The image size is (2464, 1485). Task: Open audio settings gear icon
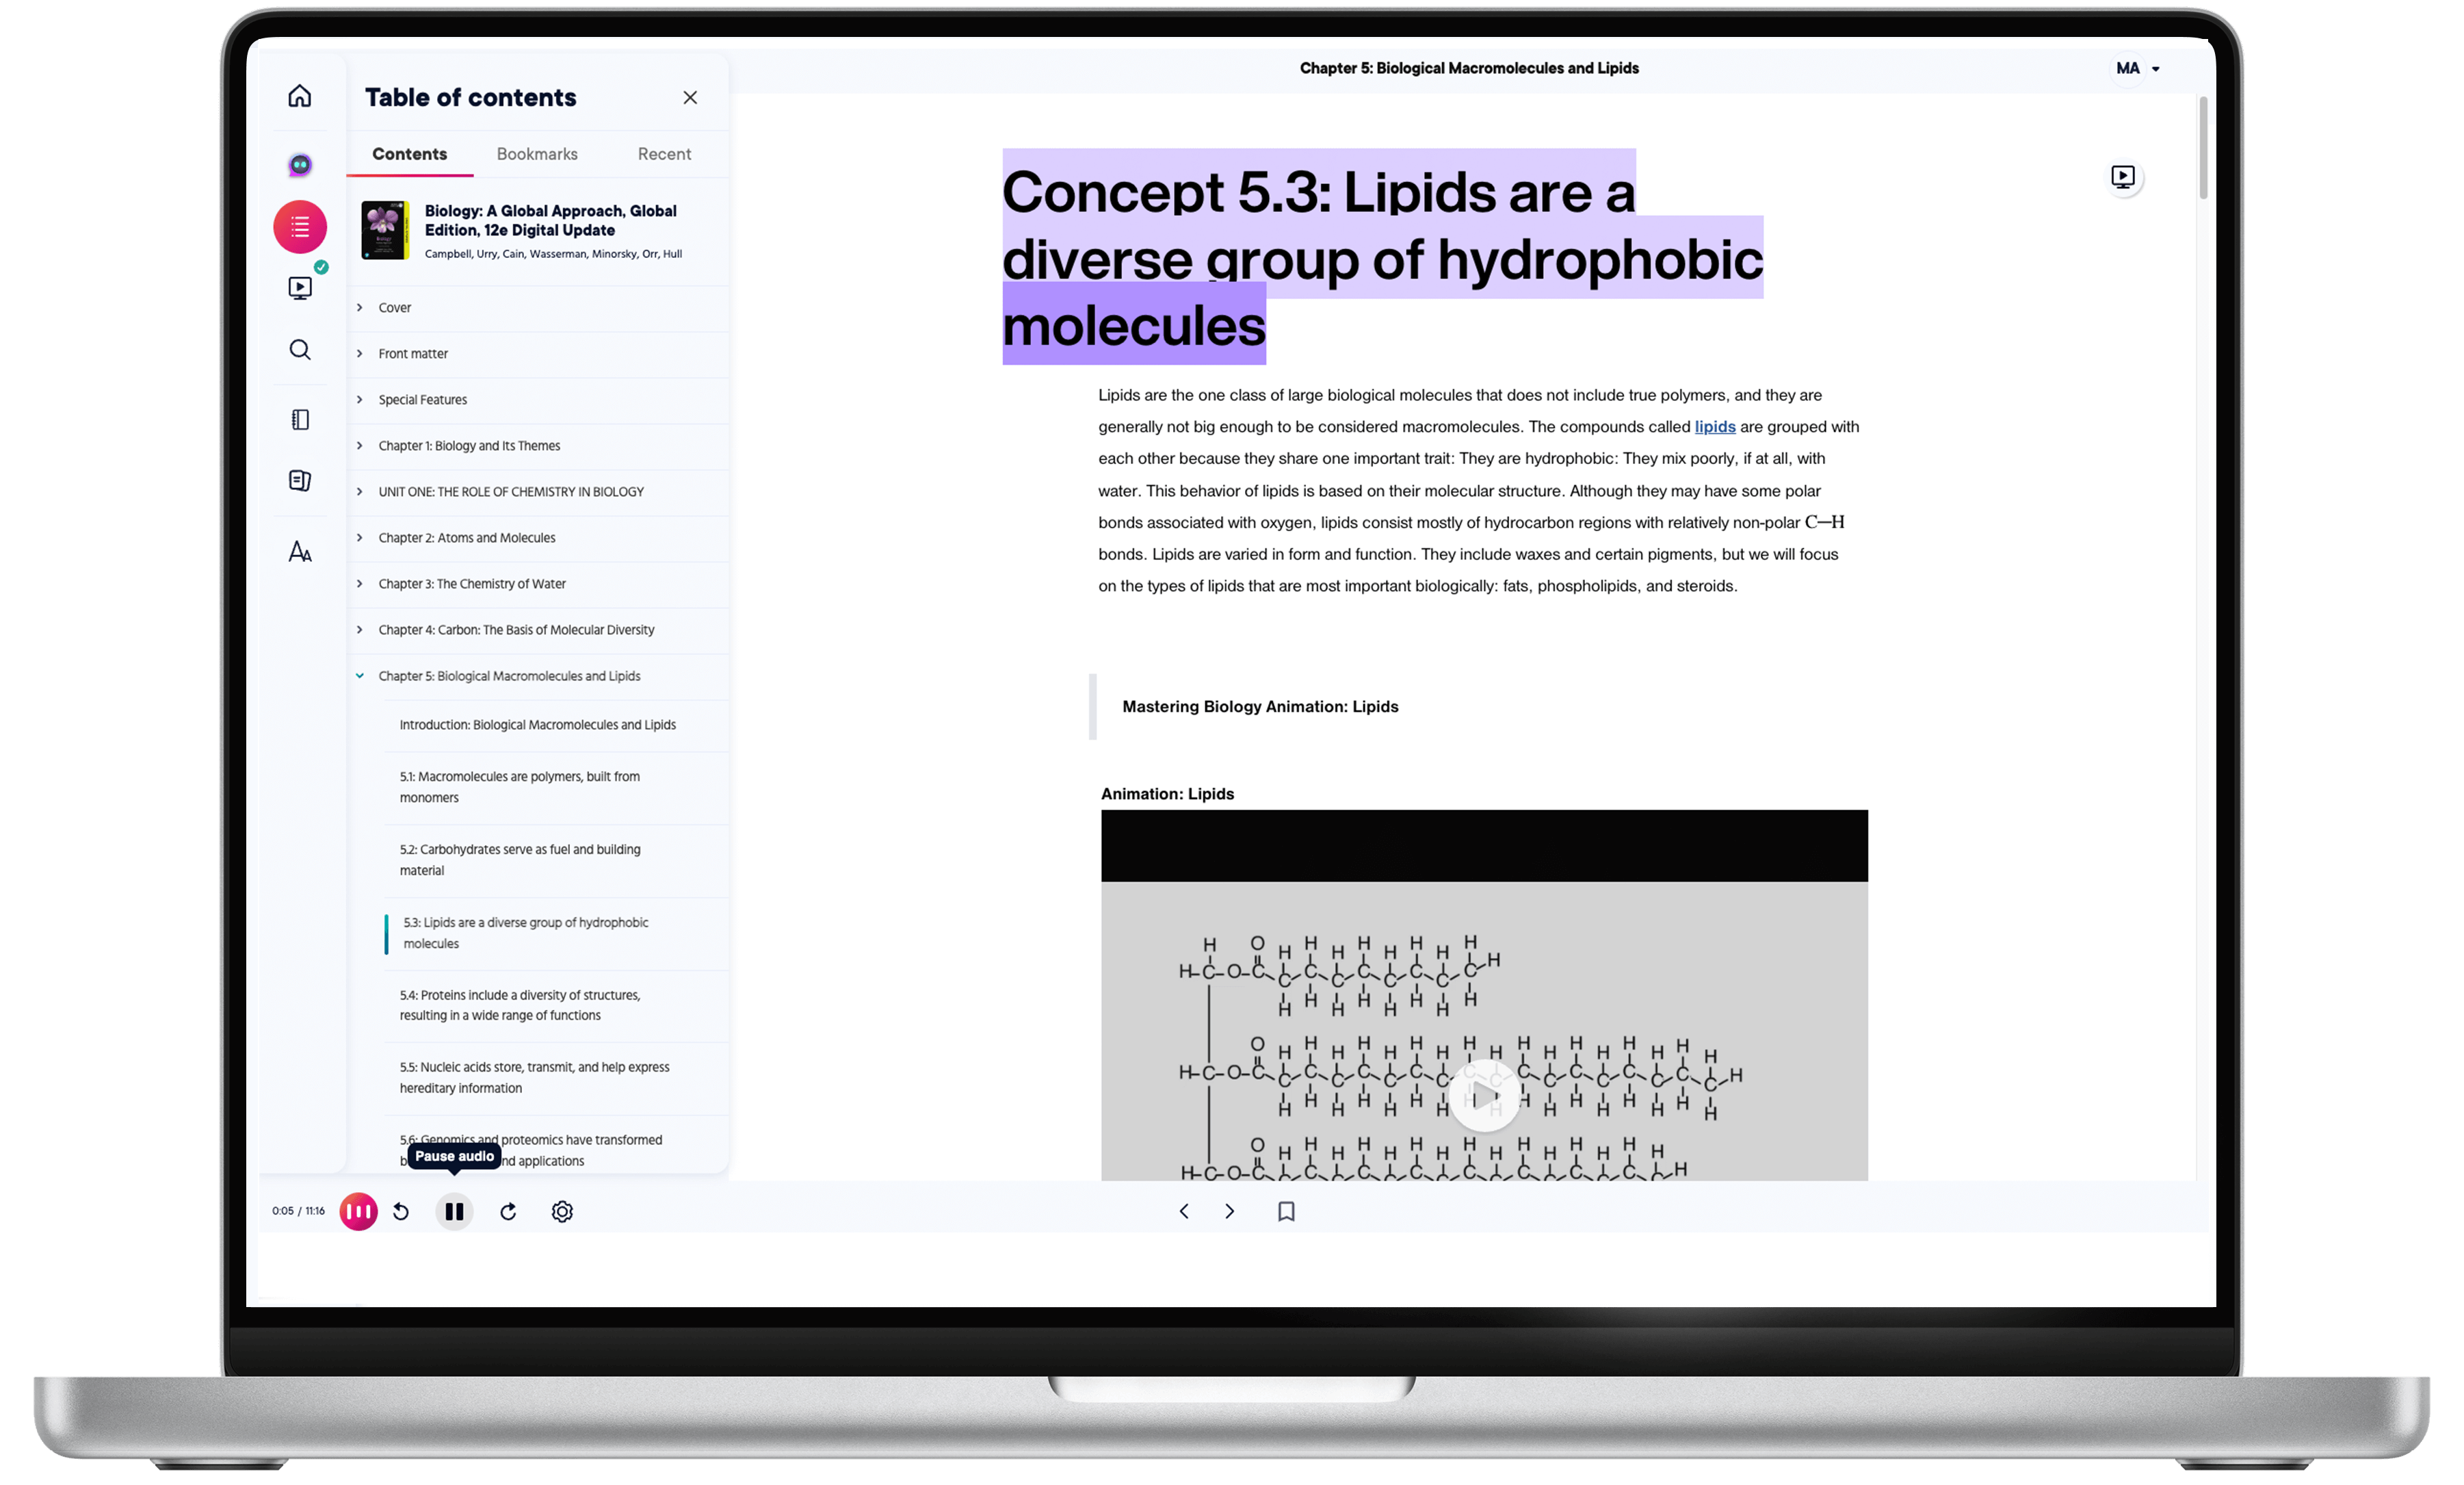562,1212
